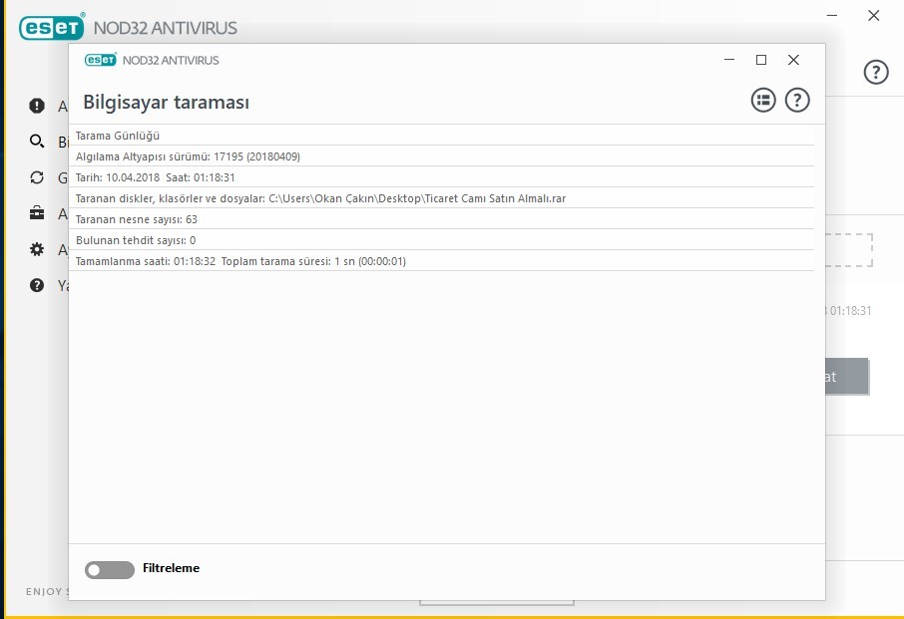The height and width of the screenshot is (619, 904).
Task: Open the gear settings icon in sidebar
Action: [37, 249]
